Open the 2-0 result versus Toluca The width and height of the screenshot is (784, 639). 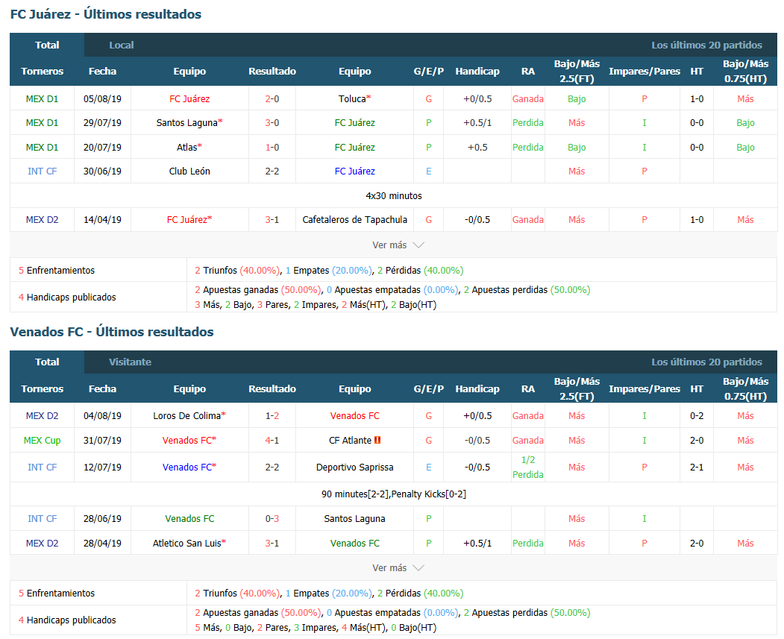click(x=272, y=99)
